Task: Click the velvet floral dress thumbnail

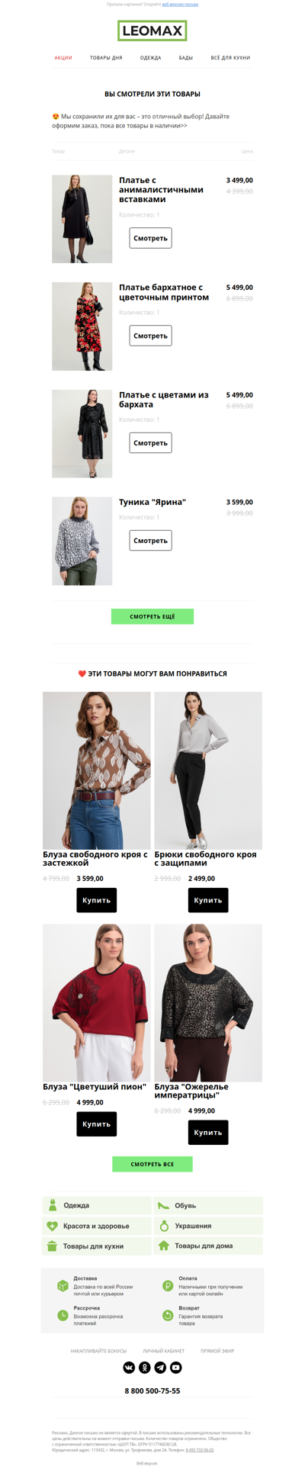Action: (x=82, y=326)
